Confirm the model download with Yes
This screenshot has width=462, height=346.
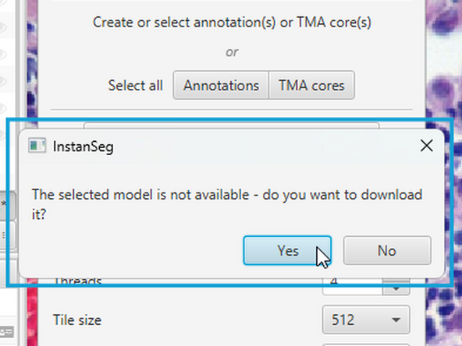tap(287, 251)
